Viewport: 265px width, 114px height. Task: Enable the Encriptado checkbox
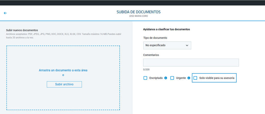tap(145, 78)
